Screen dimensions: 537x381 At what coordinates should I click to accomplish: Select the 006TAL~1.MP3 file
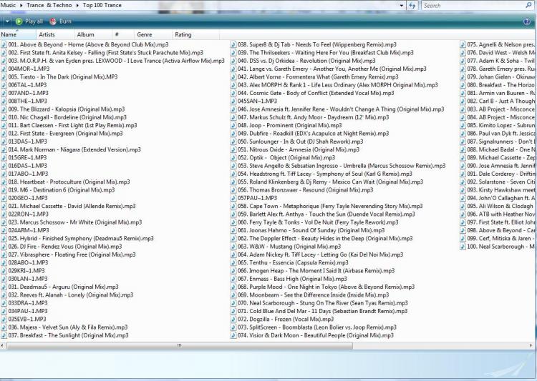pyautogui.click(x=24, y=85)
